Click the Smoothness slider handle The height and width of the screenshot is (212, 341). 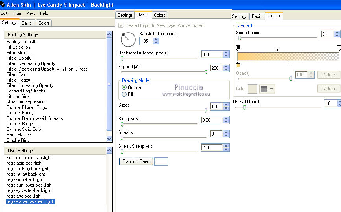pos(240,38)
